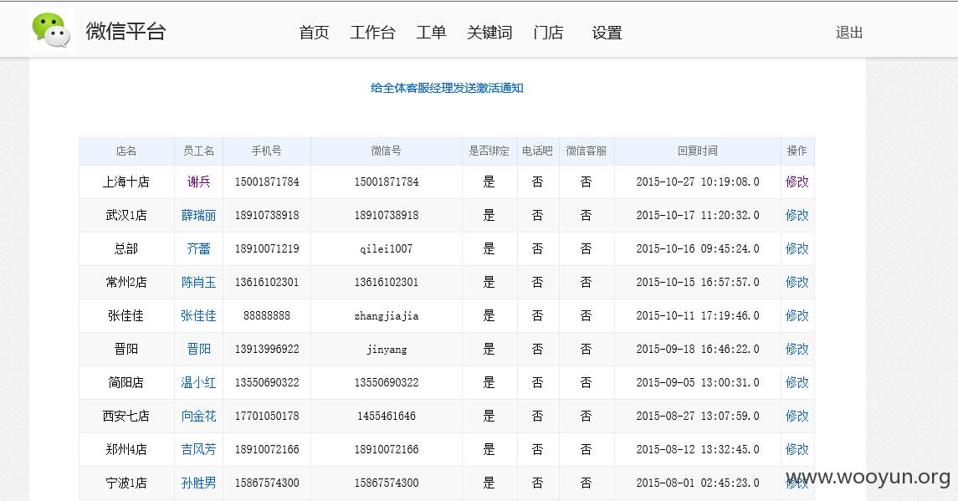Select the 西安七店 store cell

point(126,416)
